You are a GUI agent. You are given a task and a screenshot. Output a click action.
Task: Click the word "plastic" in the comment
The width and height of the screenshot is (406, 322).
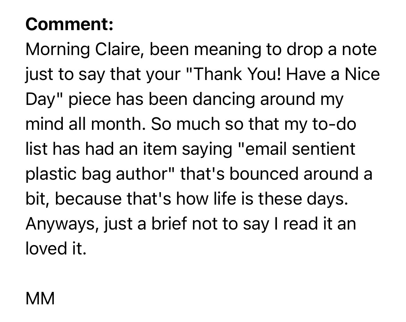point(51,174)
